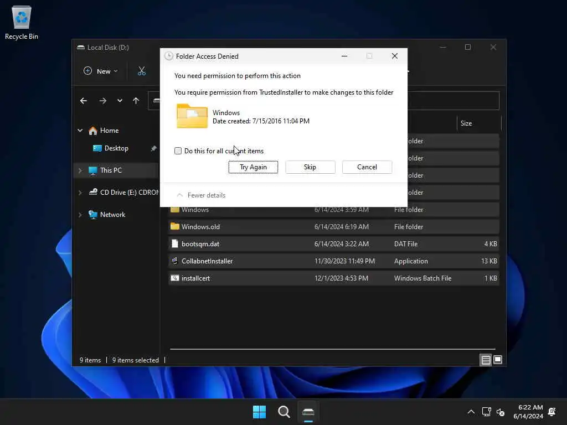
Task: Minimize the Folder Access Denied dialog
Action: pos(344,56)
